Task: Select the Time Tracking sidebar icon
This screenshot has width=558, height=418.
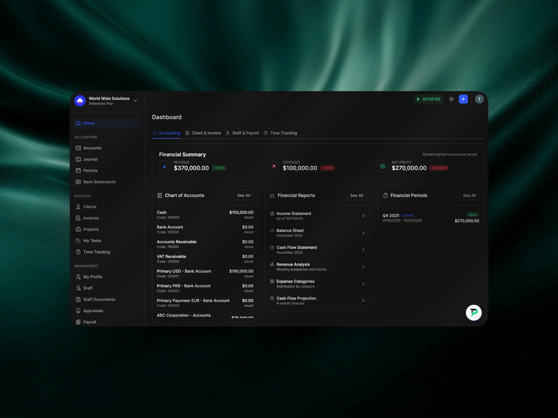Action: click(x=78, y=252)
